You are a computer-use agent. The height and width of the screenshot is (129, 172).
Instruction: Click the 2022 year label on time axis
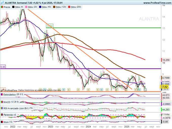pyautogui.click(x=13, y=127)
